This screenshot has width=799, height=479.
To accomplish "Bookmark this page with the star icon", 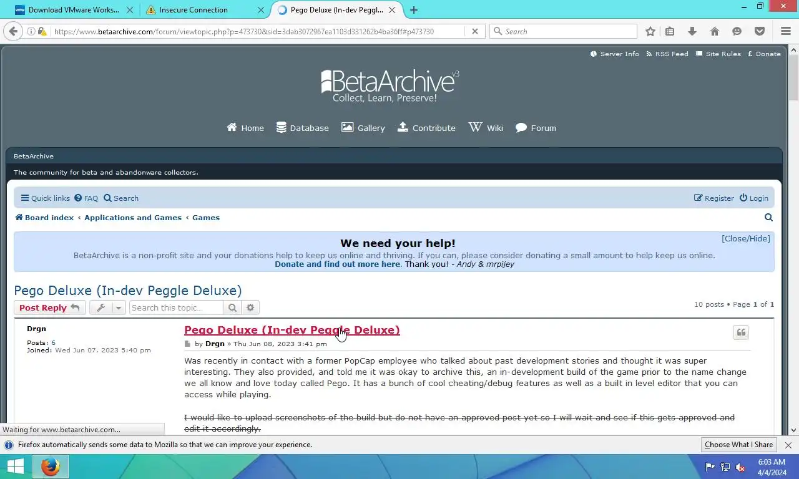I will 650,31.
